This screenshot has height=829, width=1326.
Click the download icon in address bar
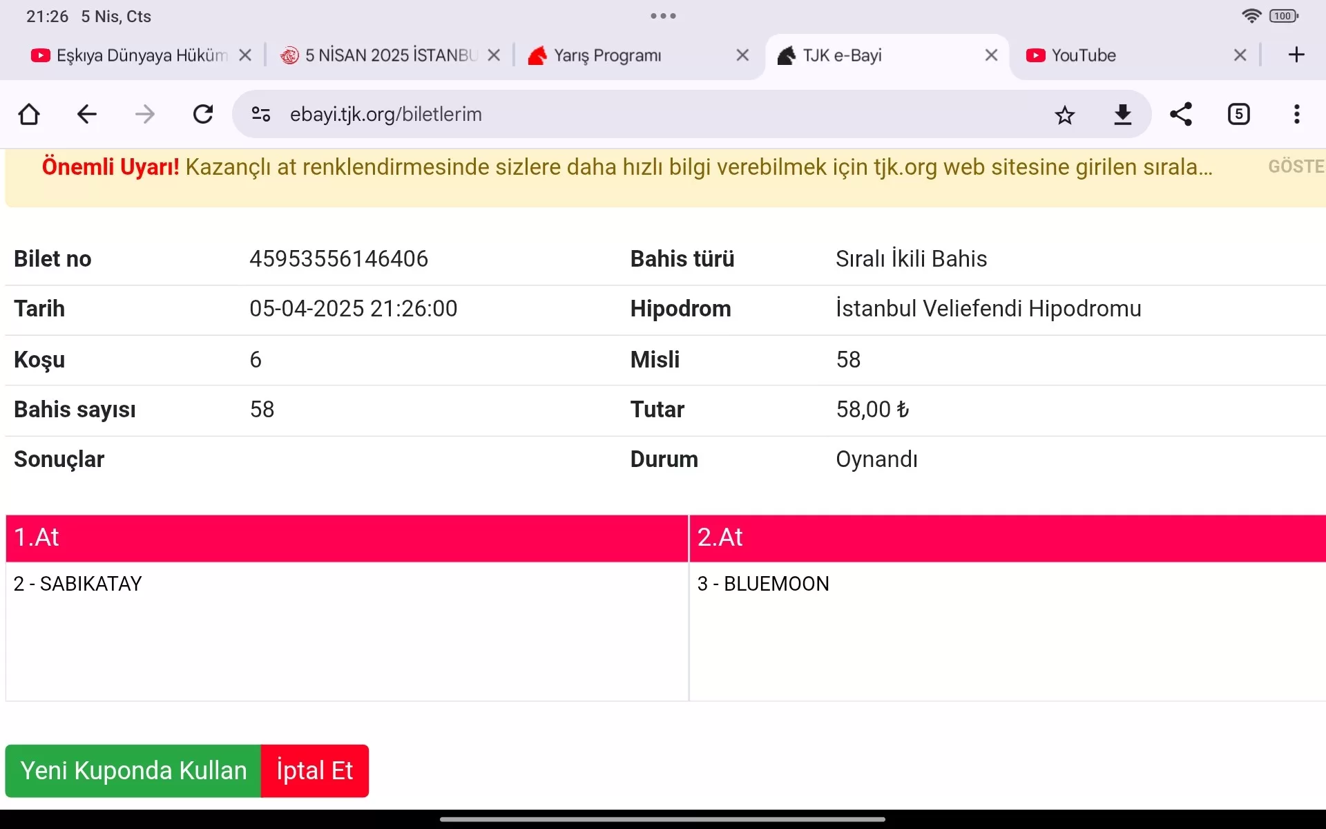click(1123, 115)
